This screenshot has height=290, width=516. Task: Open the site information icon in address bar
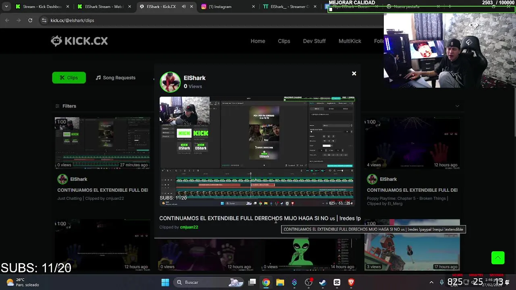click(x=44, y=20)
